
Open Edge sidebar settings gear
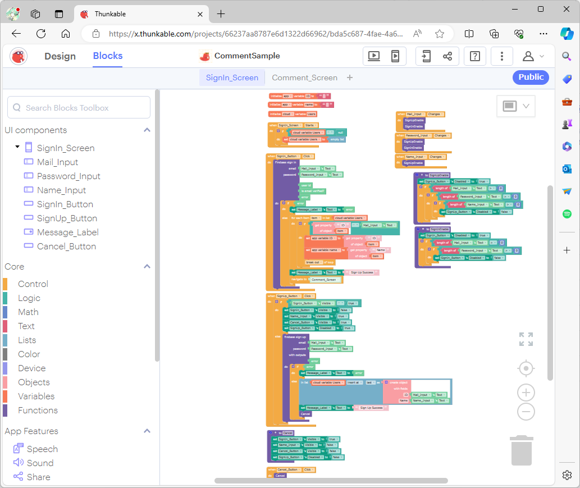[567, 475]
